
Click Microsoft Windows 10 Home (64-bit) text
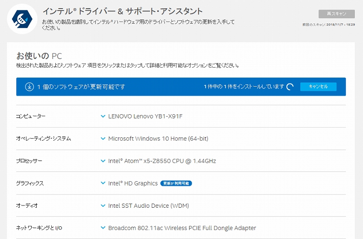[158, 139]
